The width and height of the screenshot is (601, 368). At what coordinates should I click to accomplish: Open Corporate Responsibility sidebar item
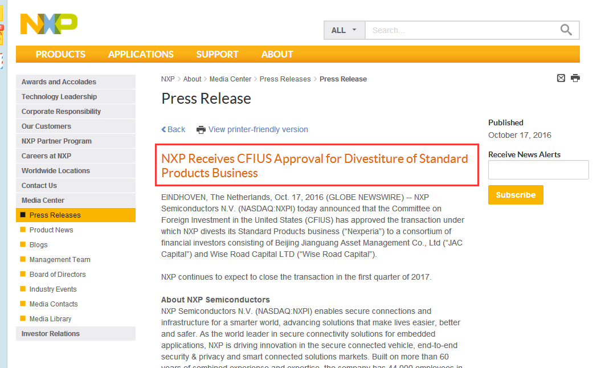click(76, 112)
